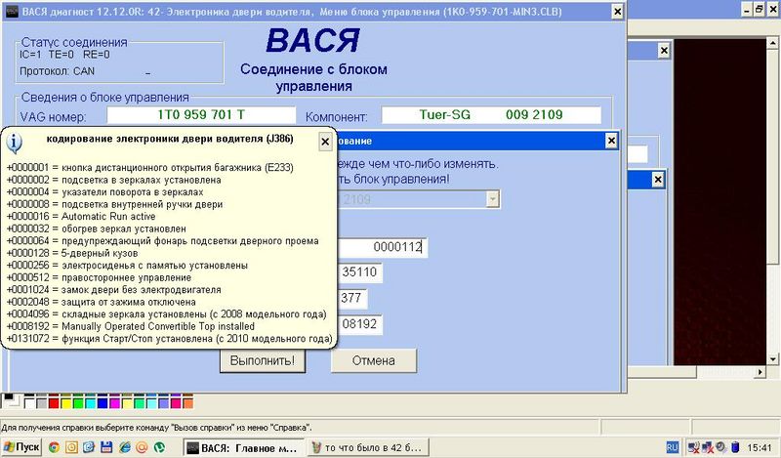Click Paint's current foreground/background color box
The height and width of the screenshot is (458, 781).
tap(10, 400)
